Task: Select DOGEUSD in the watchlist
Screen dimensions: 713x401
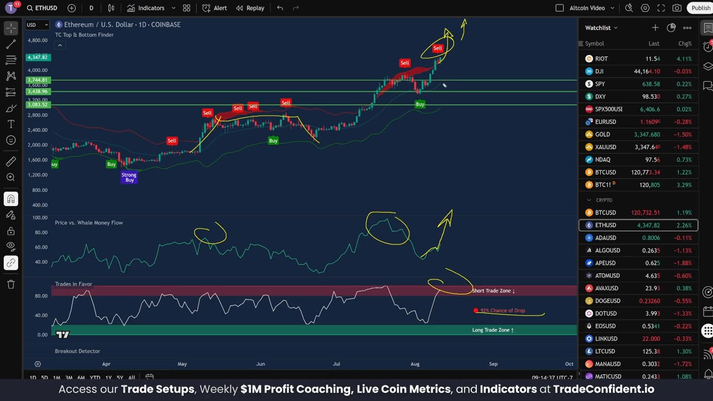Action: [638, 301]
